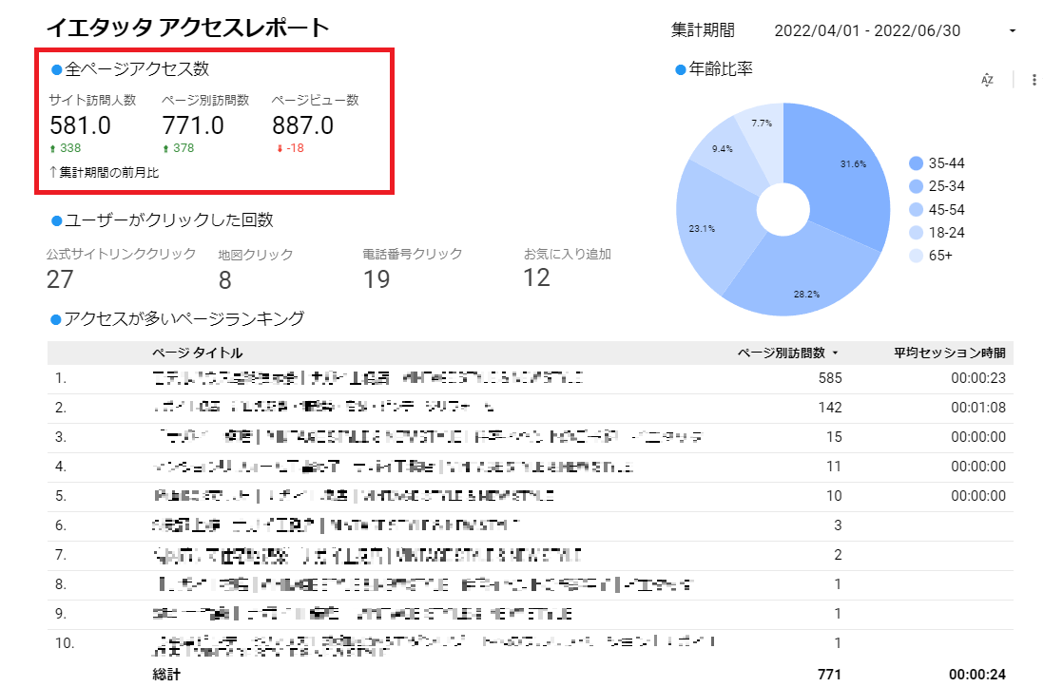This screenshot has width=1063, height=687.
Task: Click blue dot beside 全ページアクセス数 heading
Action: (x=56, y=70)
